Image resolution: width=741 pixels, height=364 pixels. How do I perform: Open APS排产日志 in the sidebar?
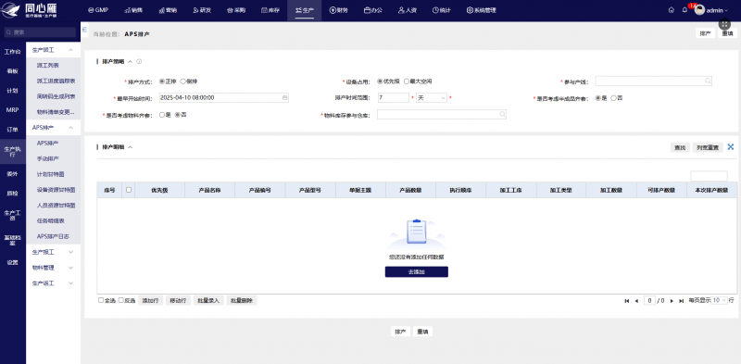pyautogui.click(x=53, y=236)
